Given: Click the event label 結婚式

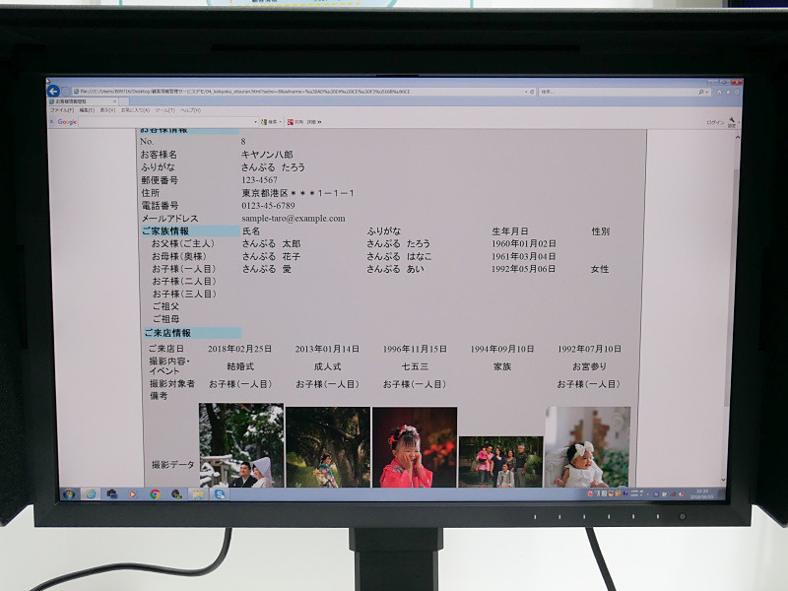Looking at the screenshot, I should (240, 366).
